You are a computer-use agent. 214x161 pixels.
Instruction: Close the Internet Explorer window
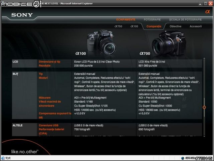210,4
